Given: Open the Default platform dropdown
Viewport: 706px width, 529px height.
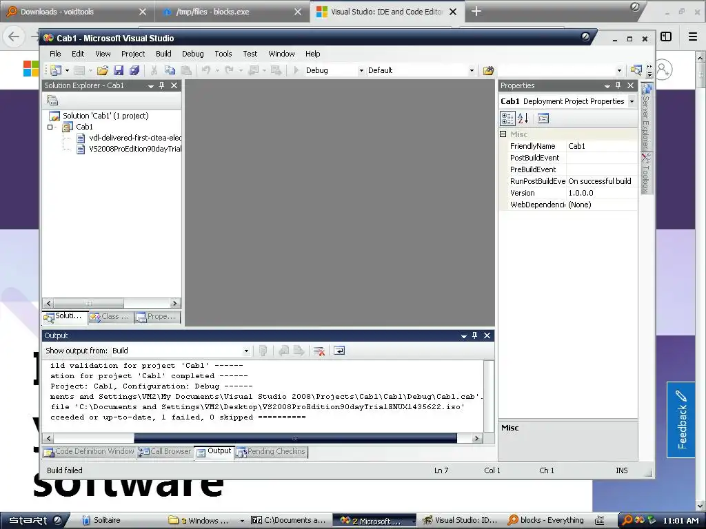Looking at the screenshot, I should point(472,71).
